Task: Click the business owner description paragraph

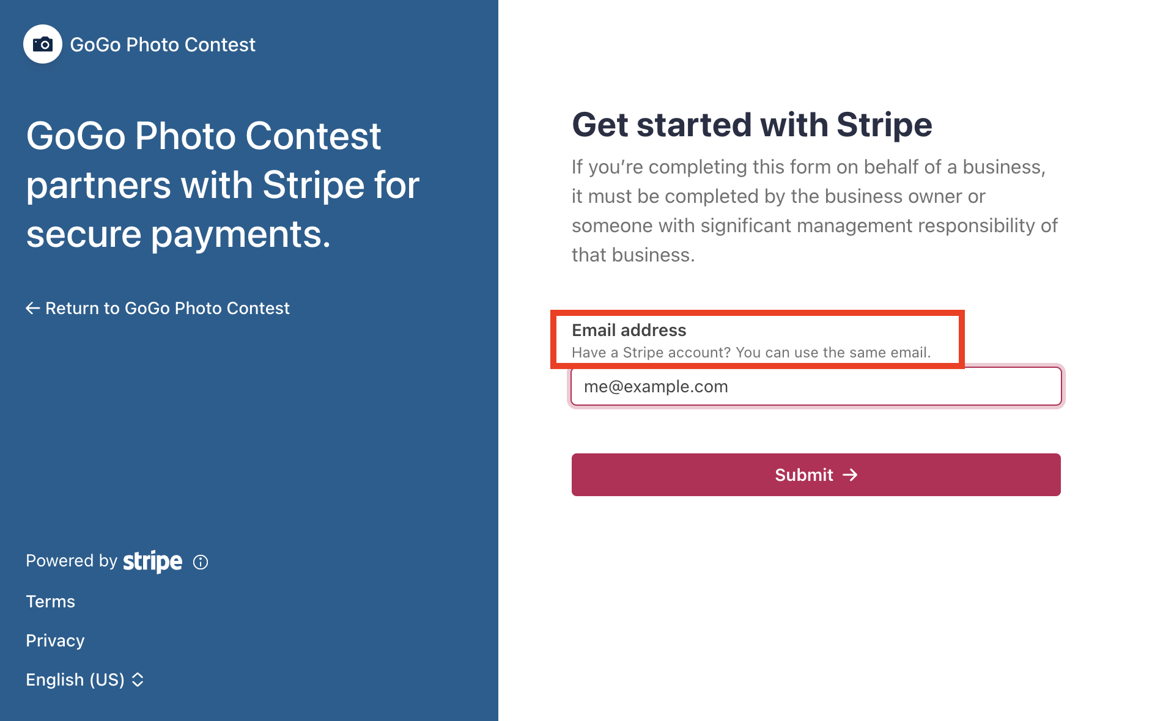Action: click(x=813, y=211)
